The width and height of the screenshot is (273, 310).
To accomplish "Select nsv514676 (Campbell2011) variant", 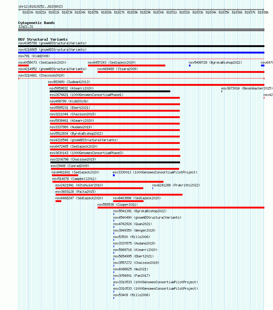I will tap(74, 179).
